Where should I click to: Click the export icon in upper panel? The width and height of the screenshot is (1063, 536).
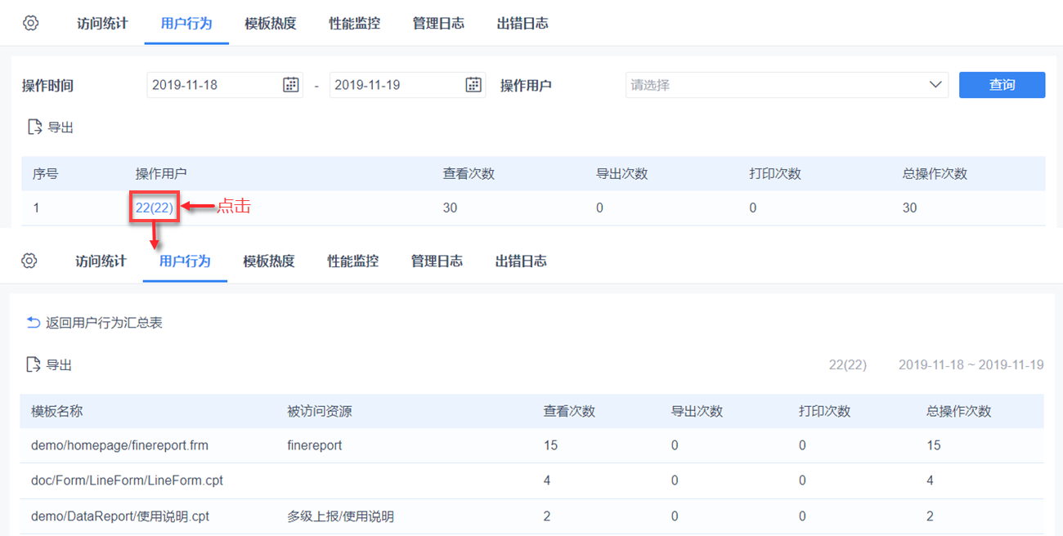pos(35,127)
